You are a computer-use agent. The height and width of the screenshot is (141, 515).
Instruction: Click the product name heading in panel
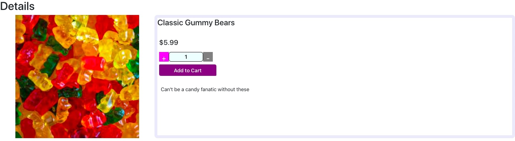pyautogui.click(x=196, y=23)
